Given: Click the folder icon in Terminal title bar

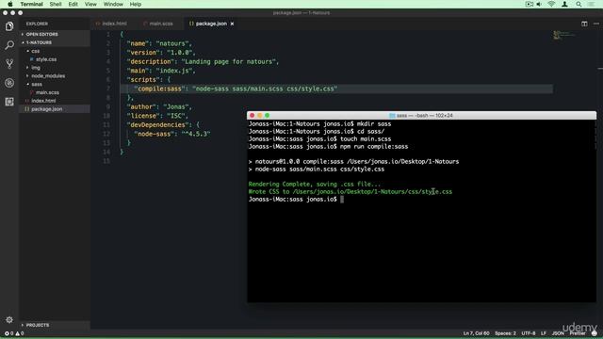Looking at the screenshot, I should tap(392, 115).
